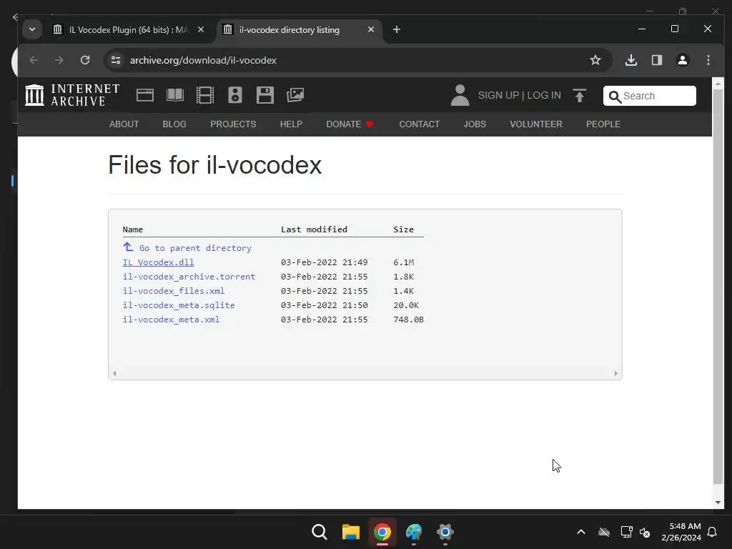Go forward in browser history
The height and width of the screenshot is (549, 732).
pyautogui.click(x=59, y=60)
